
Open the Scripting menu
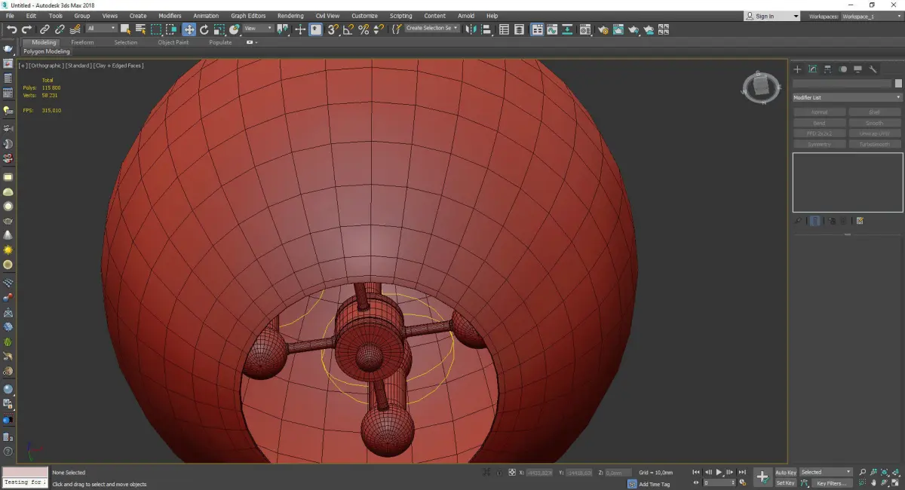point(401,16)
